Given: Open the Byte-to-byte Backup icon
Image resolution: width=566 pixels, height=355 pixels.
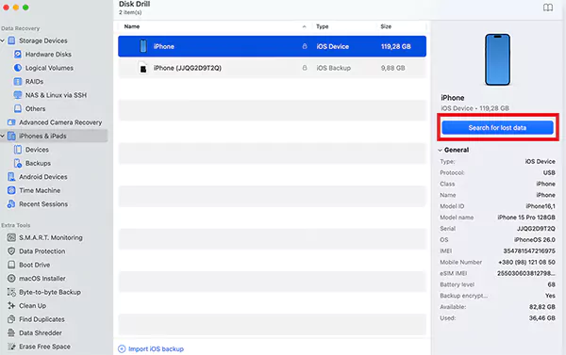Looking at the screenshot, I should pos(11,292).
